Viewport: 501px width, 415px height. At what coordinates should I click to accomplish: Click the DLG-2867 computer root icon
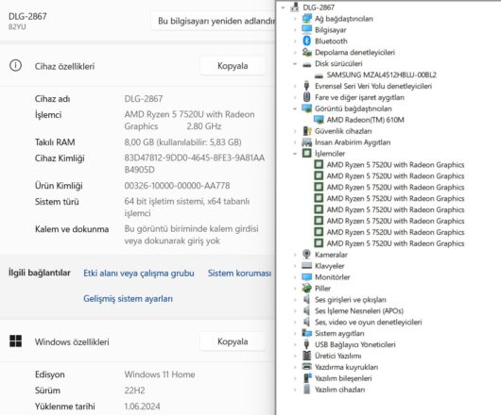295,7
